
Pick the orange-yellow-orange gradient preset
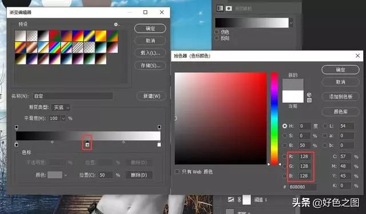pyautogui.click(x=101, y=35)
